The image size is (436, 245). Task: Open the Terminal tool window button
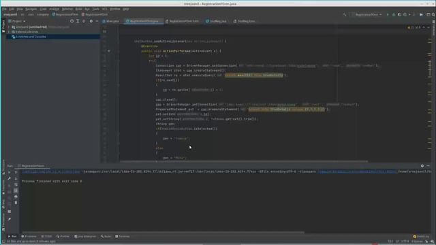point(123,236)
